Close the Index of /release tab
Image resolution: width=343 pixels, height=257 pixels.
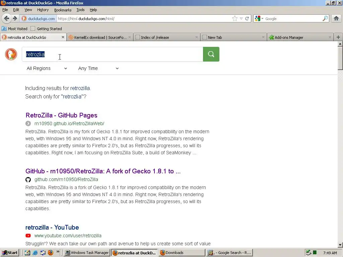tap(196, 37)
